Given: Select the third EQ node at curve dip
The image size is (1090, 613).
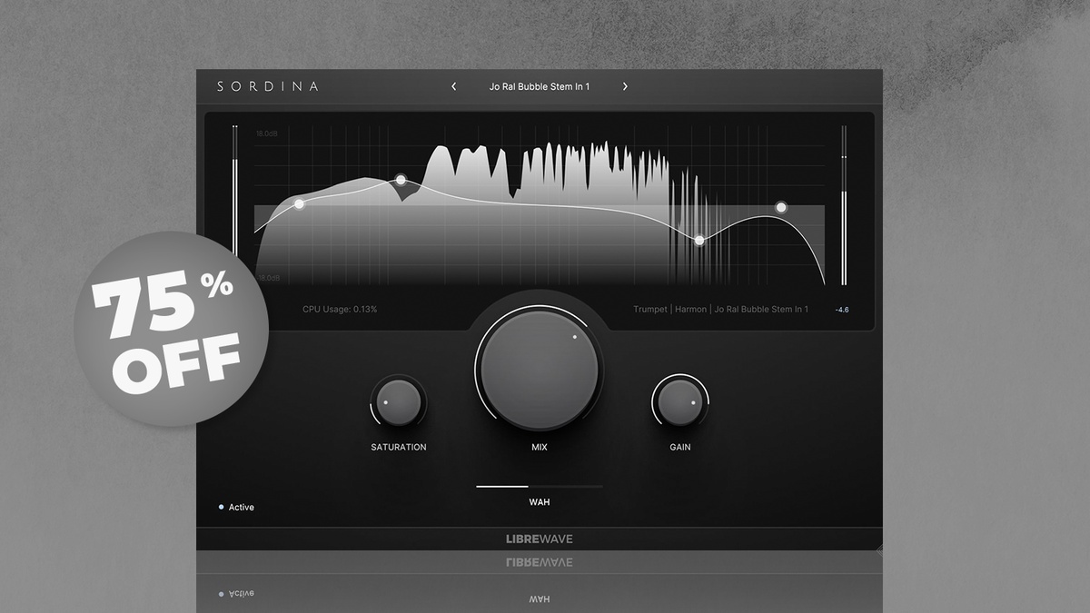Looking at the screenshot, I should tap(699, 241).
